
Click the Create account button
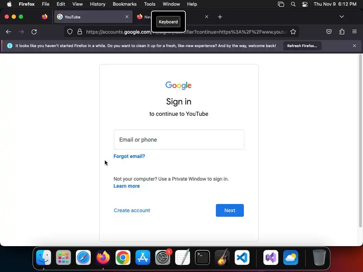[x=132, y=210]
